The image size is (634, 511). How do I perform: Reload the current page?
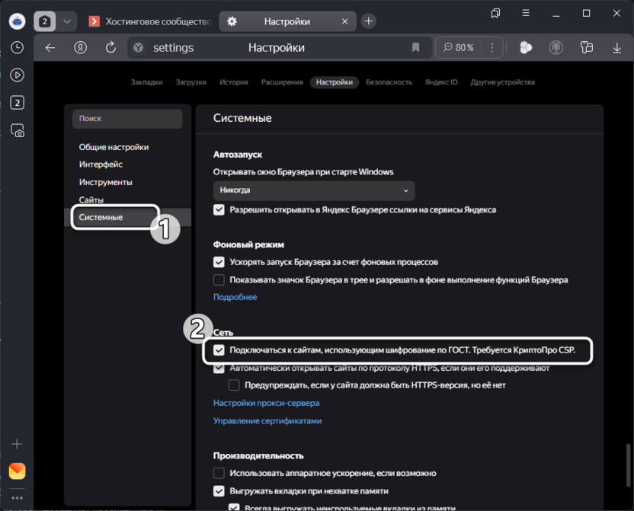[x=110, y=48]
